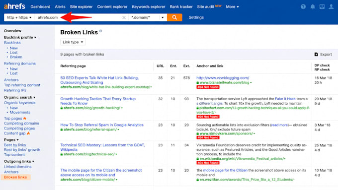Open the Settings link
338x190 pixels.
(196, 17)
